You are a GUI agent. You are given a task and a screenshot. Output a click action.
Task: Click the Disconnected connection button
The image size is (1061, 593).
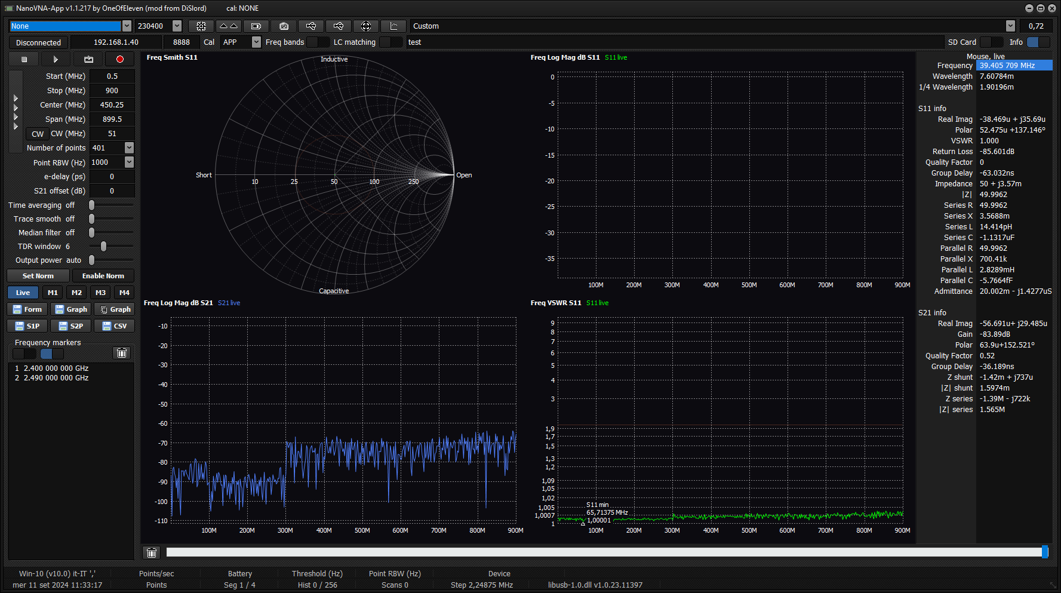coord(38,42)
